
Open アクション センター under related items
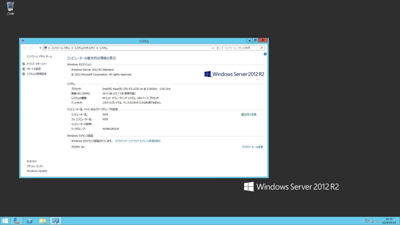coord(35,166)
